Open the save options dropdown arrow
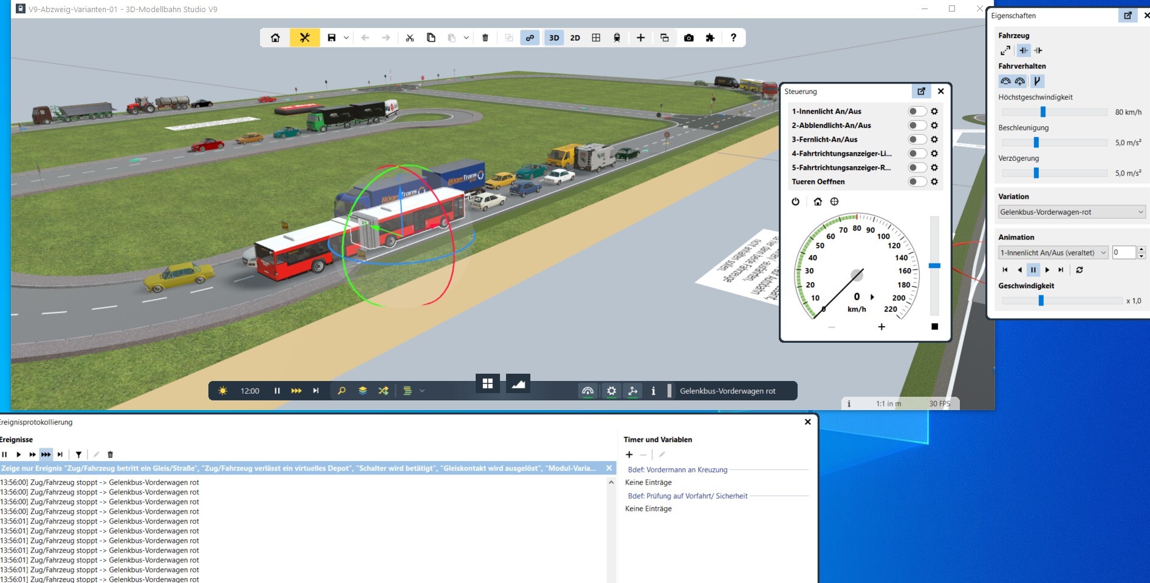 point(346,38)
